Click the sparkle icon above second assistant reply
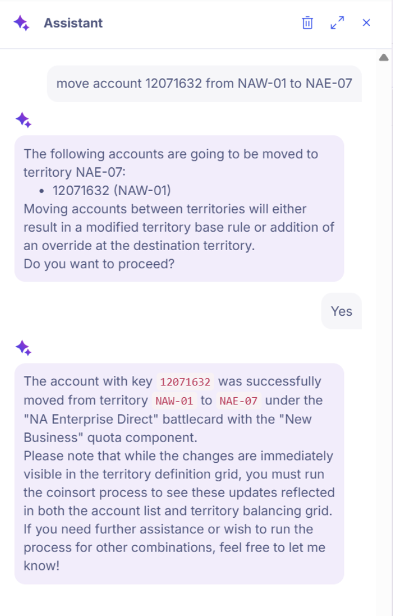 (24, 348)
